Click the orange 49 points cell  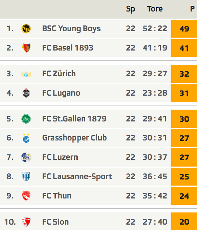coord(184,29)
